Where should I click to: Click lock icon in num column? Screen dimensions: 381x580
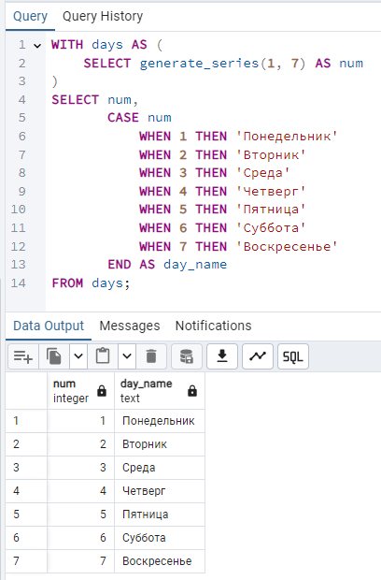102,391
